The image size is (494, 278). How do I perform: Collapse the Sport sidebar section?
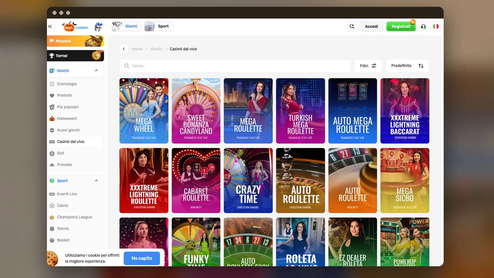96,181
